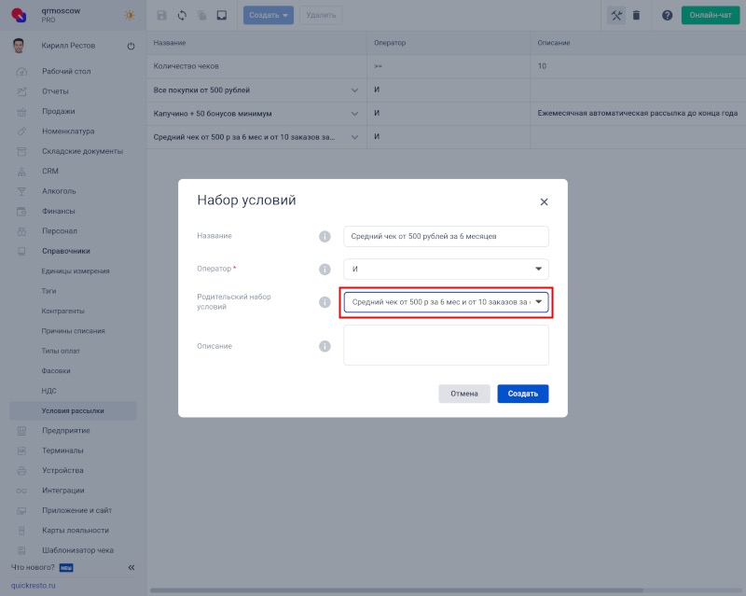Open the help question mark icon
746x596 pixels.
click(x=667, y=15)
